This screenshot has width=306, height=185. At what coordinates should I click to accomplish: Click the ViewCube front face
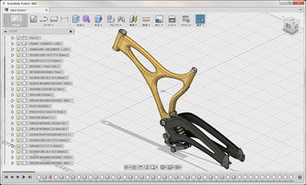pyautogui.click(x=289, y=25)
